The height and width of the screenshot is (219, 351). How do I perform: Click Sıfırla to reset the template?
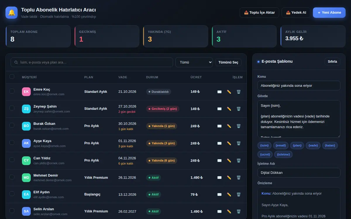[x=332, y=62]
